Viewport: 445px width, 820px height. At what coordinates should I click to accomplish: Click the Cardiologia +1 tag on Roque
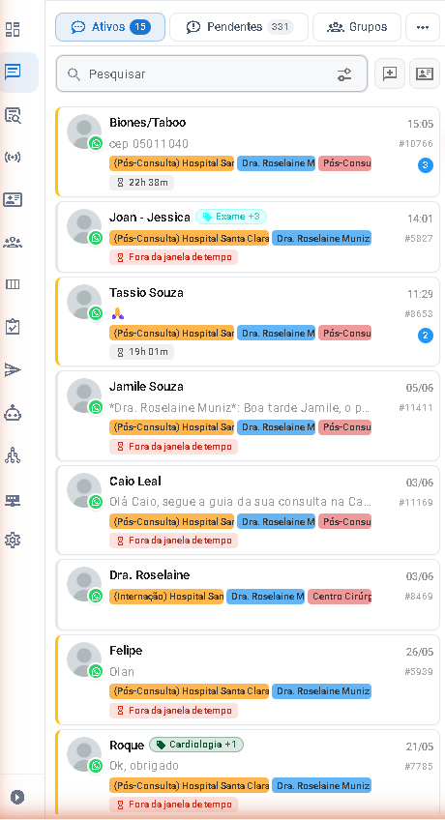pyautogui.click(x=196, y=745)
